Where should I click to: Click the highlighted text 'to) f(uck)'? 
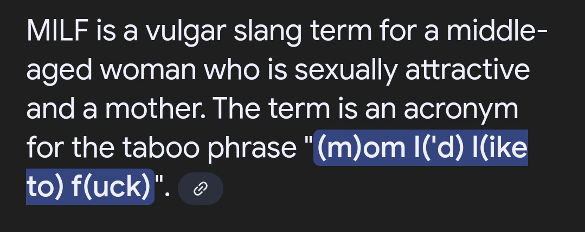(90, 186)
